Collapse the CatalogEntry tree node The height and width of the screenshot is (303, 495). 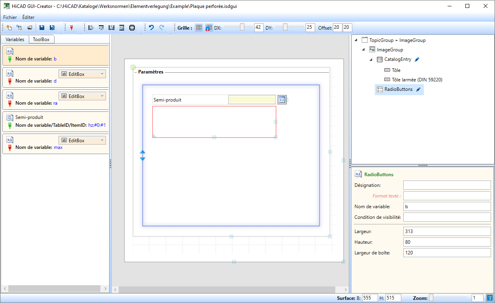[371, 59]
